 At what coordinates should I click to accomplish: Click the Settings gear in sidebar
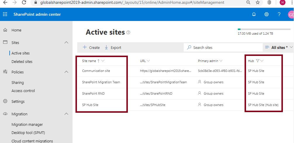tap(5, 101)
